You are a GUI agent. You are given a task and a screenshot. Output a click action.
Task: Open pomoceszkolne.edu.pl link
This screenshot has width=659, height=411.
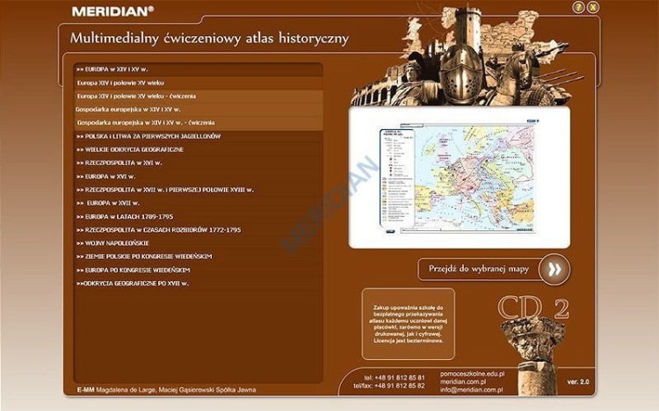(x=472, y=373)
